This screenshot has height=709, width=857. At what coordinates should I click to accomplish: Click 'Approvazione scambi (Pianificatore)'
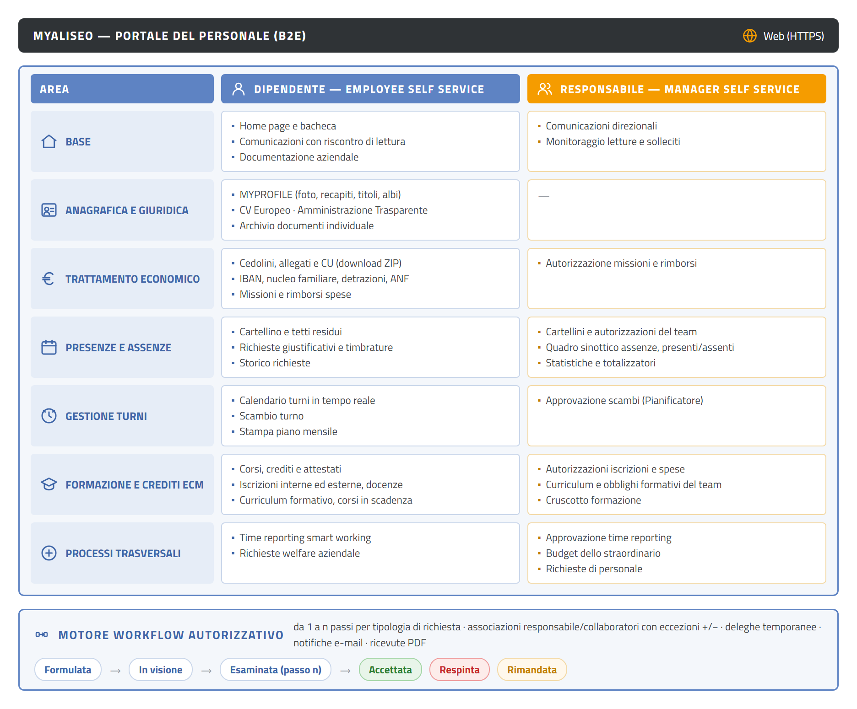pos(624,400)
